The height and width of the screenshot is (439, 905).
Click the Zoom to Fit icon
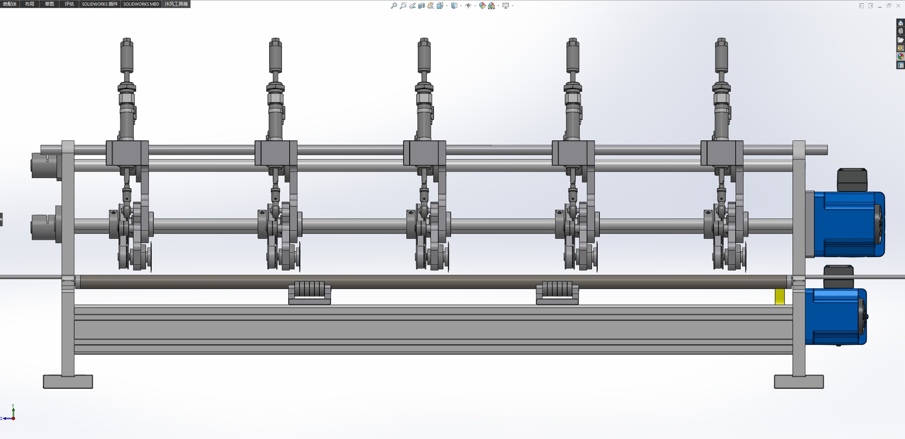[x=394, y=6]
